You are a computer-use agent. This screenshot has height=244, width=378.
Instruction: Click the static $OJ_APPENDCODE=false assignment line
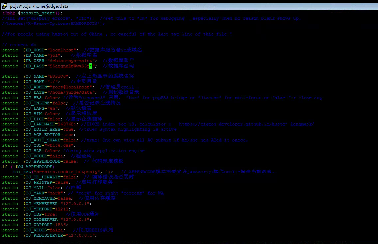pos(40,162)
